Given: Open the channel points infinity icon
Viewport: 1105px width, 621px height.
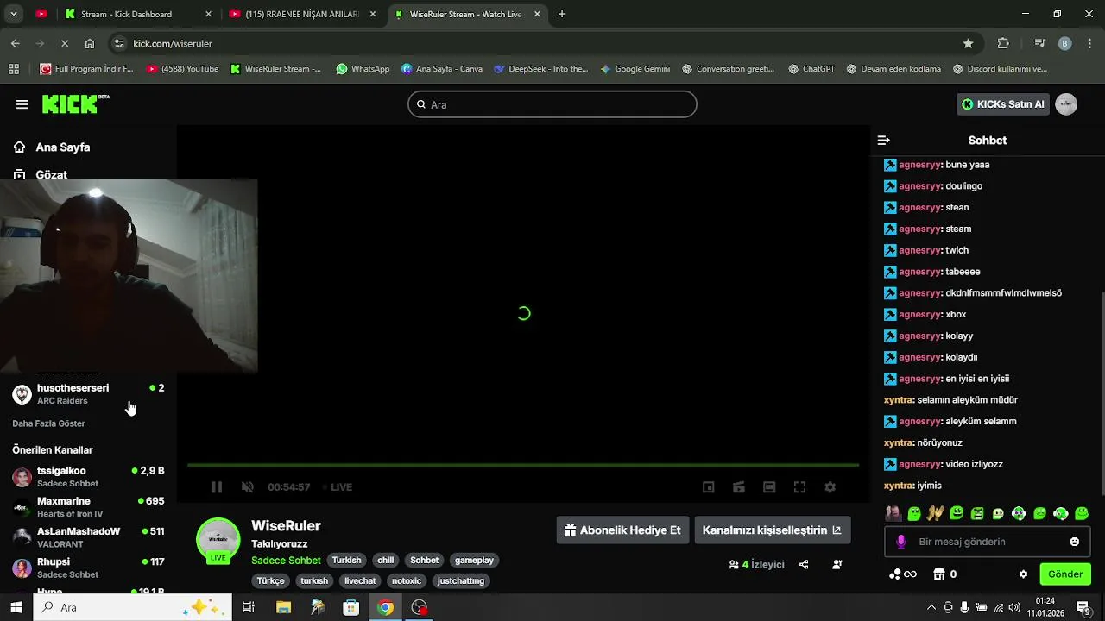Looking at the screenshot, I should click(903, 574).
